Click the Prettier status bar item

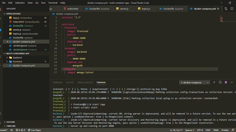[x=225, y=130]
